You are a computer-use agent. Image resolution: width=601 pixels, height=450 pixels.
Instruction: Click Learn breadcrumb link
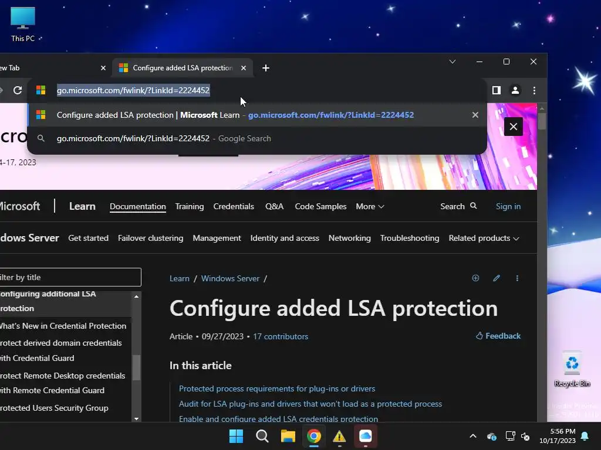[180, 278]
